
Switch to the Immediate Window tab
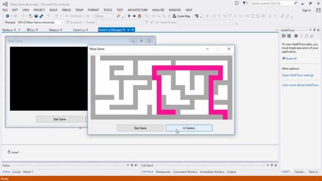coord(212,172)
